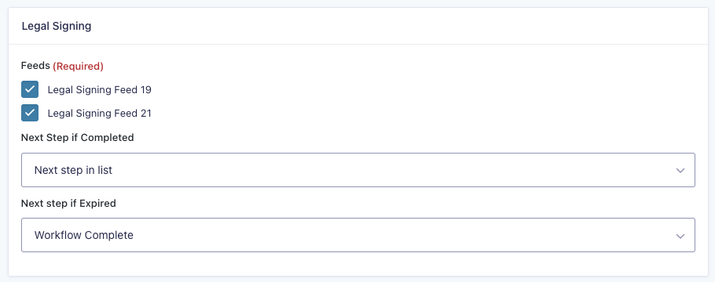
Task: Click the empty area below the Workflow Complete dropdown
Action: (358, 264)
